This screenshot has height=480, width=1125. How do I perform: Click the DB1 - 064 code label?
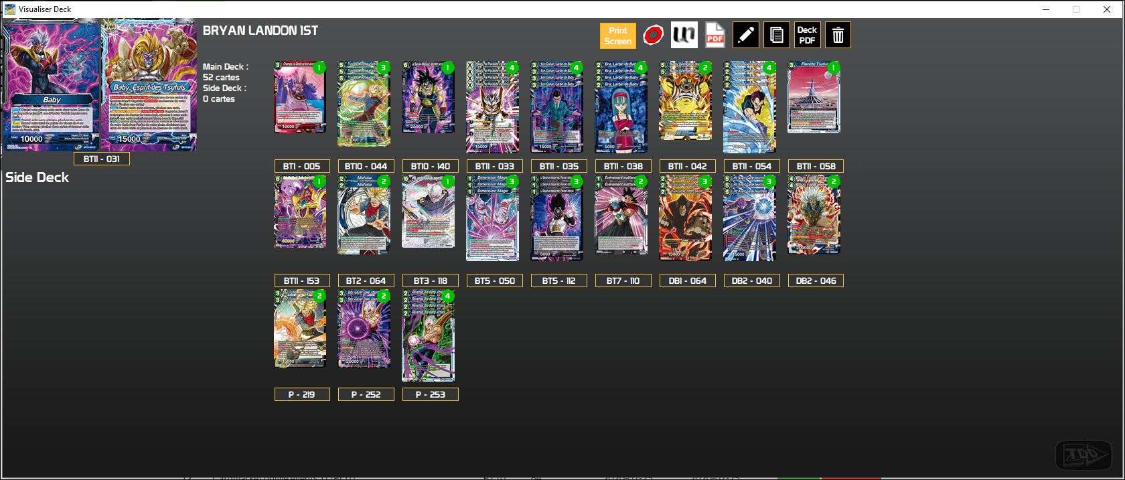click(688, 281)
